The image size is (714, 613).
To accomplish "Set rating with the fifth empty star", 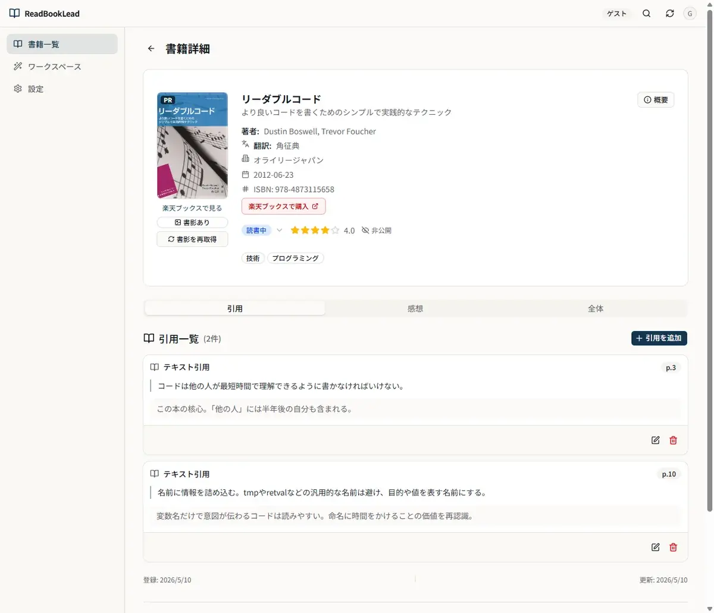I will tap(335, 230).
